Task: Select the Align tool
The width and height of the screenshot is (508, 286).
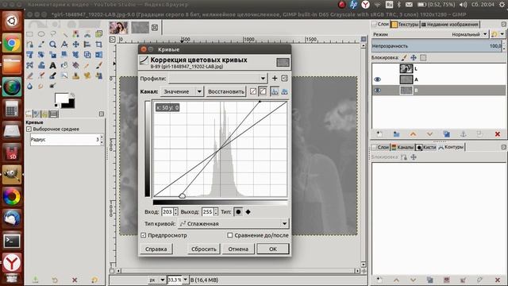Action: point(87,44)
